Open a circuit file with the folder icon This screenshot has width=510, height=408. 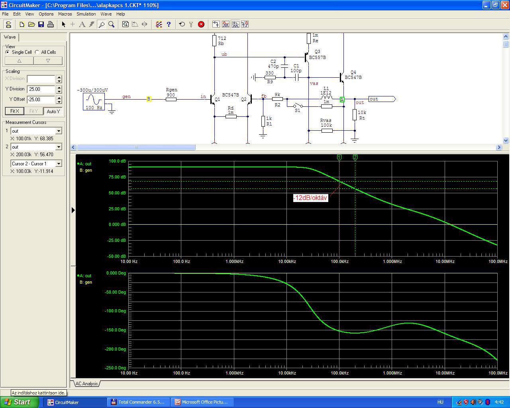click(x=31, y=24)
